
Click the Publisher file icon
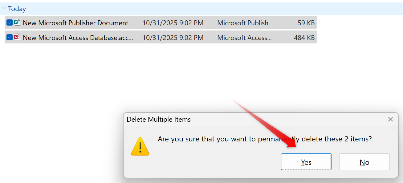[17, 22]
